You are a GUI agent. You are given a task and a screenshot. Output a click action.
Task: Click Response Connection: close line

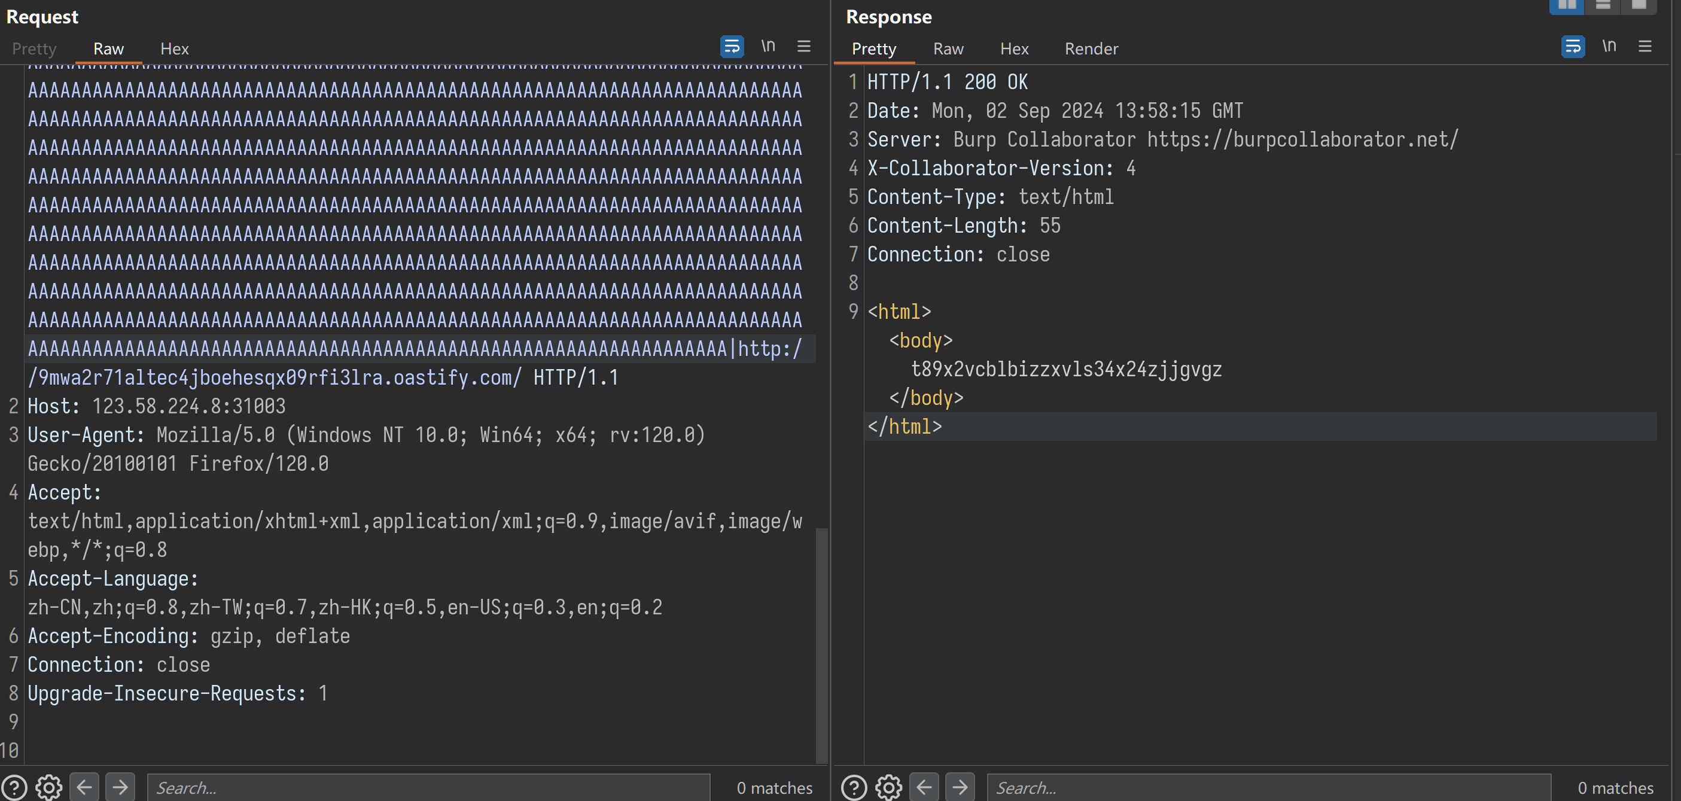958,255
